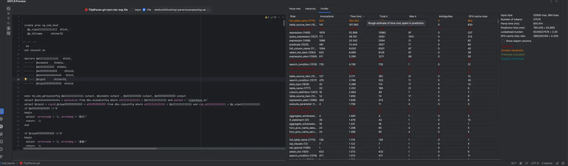Open the vertical three-dot options menu
The image size is (568, 166).
pyautogui.click(x=551, y=1)
